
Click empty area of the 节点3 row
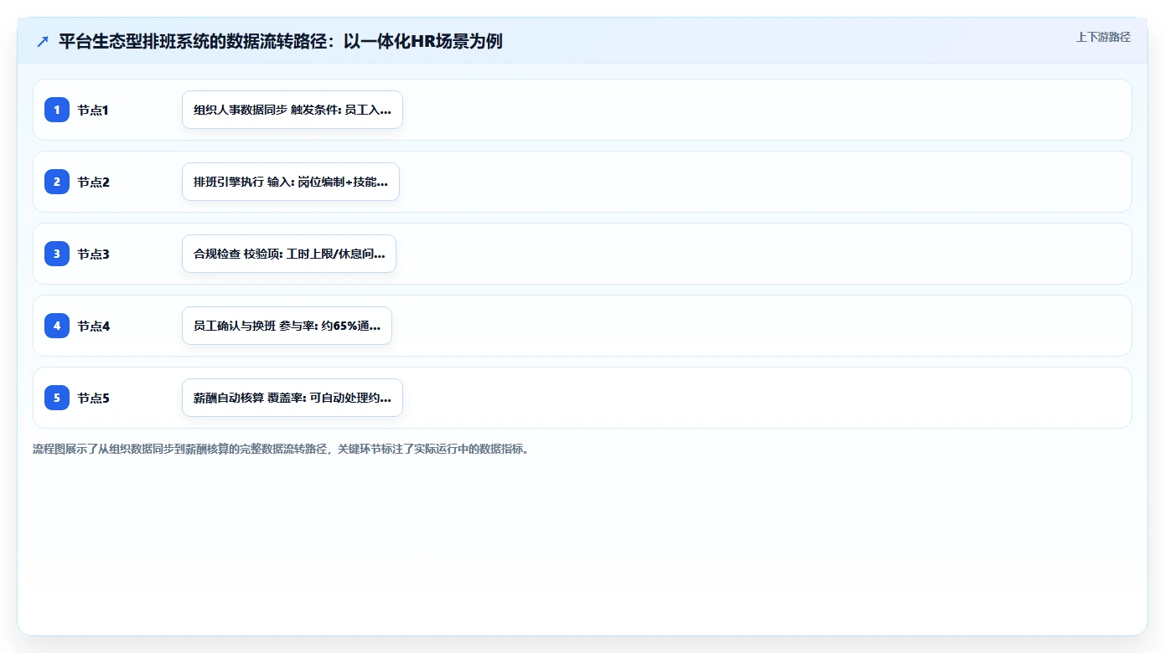click(x=754, y=254)
